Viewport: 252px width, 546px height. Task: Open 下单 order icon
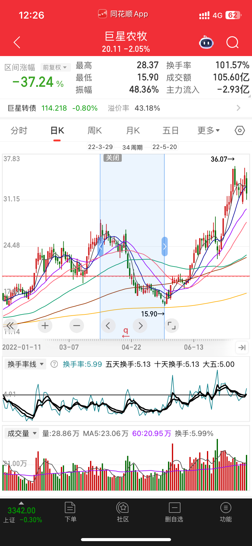tap(70, 512)
